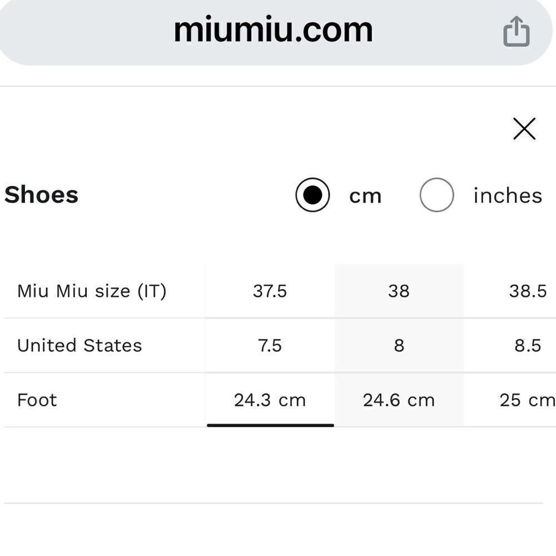Viewport: 556px width, 556px height.
Task: Click the black scroll indicator under table
Action: coord(271,425)
